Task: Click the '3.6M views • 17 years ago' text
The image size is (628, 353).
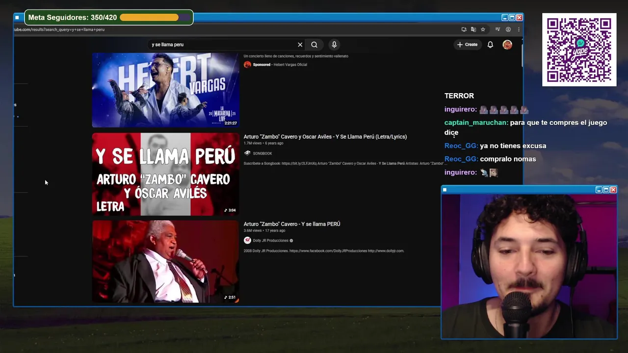Action: [x=264, y=230]
